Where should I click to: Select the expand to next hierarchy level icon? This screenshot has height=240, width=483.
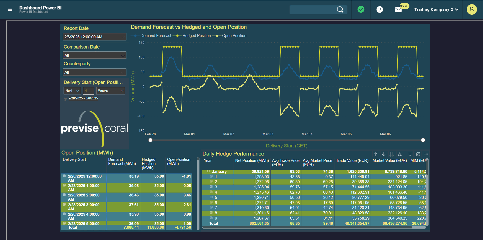click(399, 154)
